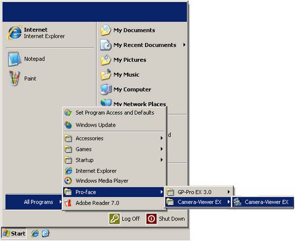The image size is (295, 241).
Task: Click the Notepad icon
Action: pyautogui.click(x=14, y=59)
